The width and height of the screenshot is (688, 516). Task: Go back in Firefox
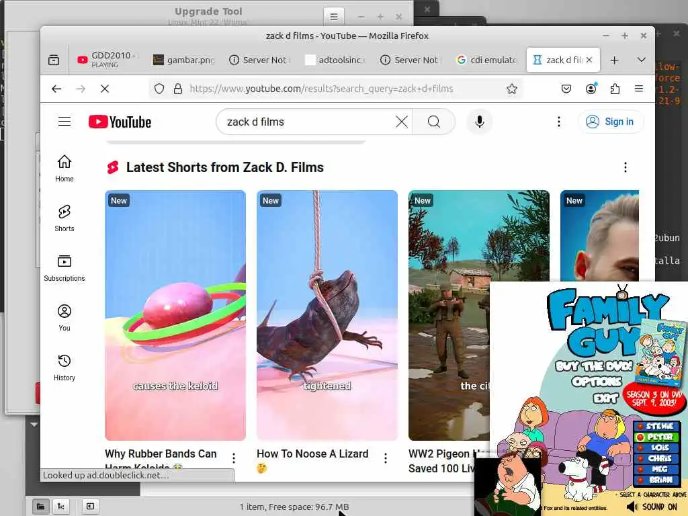pyautogui.click(x=56, y=89)
